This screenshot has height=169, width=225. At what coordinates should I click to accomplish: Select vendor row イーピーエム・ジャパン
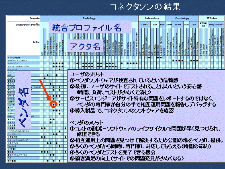point(24,60)
